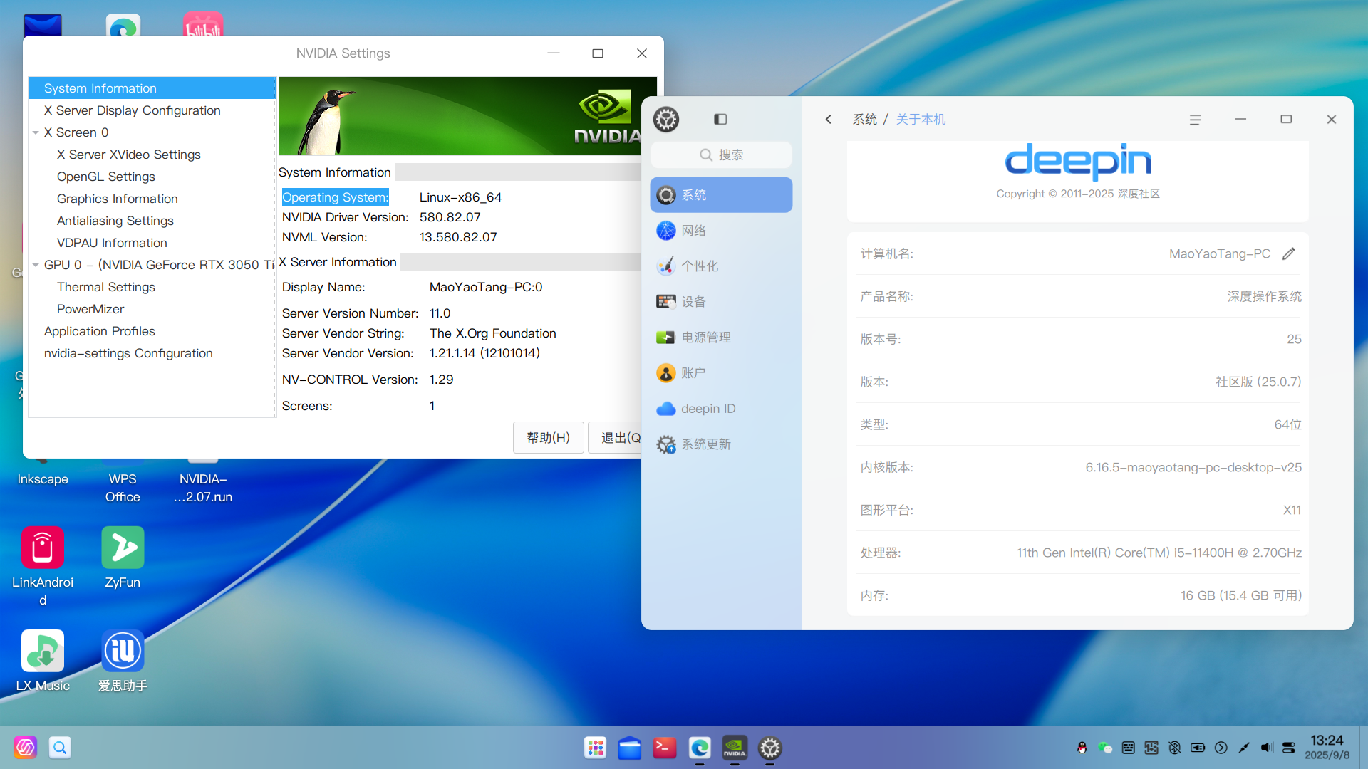The height and width of the screenshot is (769, 1368).
Task: Open the volume speaker icon in system tray
Action: 1267,748
